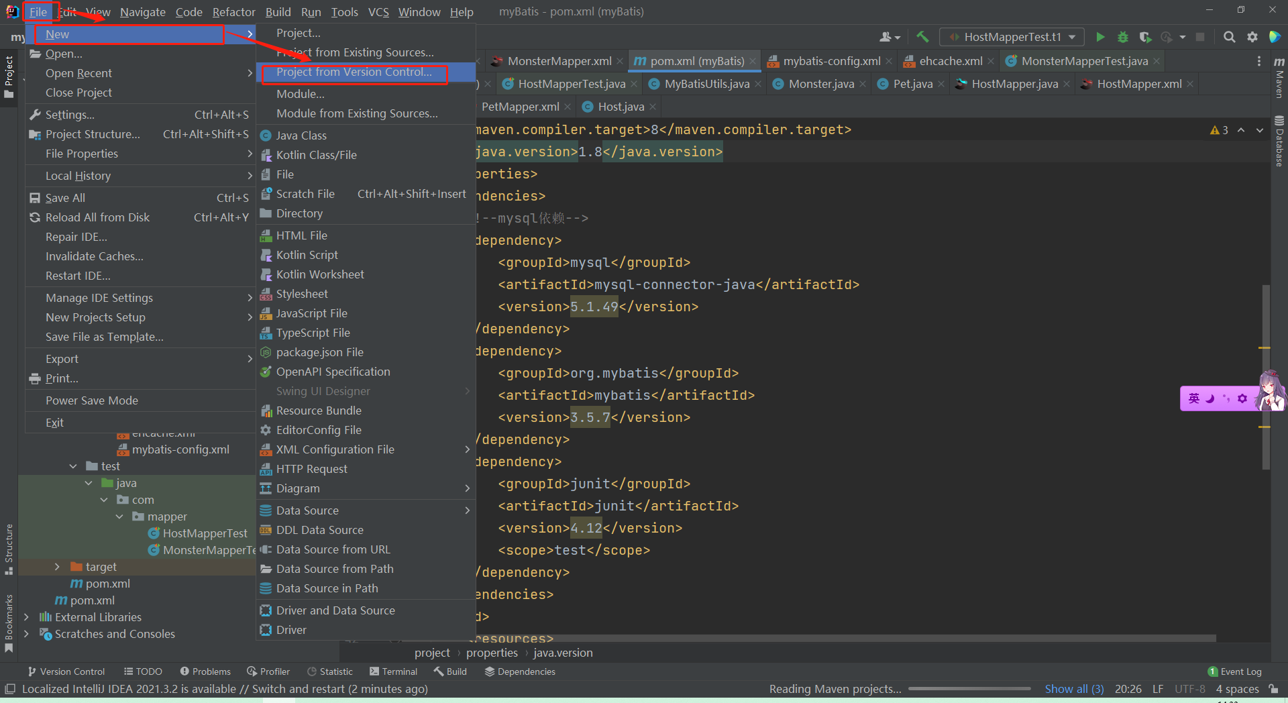This screenshot has width=1288, height=703.
Task: Expand XML Configuration File submenu arrow
Action: [468, 449]
